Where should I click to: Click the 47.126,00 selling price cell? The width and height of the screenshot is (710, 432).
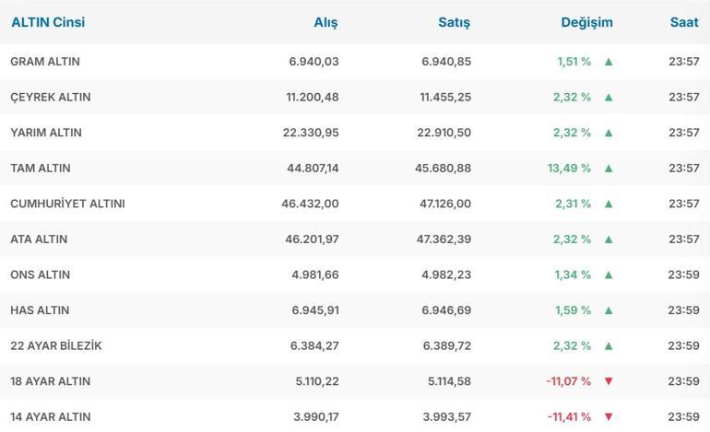(x=444, y=204)
